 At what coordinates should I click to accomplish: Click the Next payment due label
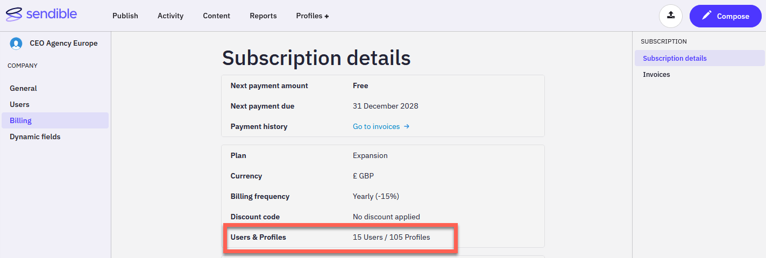click(263, 106)
